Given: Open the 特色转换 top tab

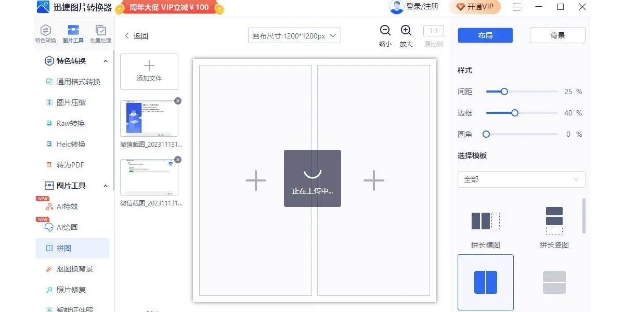Looking at the screenshot, I should pos(46,34).
